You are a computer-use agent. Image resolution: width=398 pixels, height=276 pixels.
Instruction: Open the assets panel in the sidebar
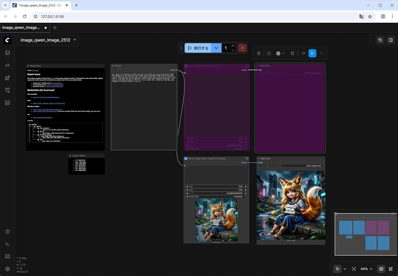(x=8, y=53)
